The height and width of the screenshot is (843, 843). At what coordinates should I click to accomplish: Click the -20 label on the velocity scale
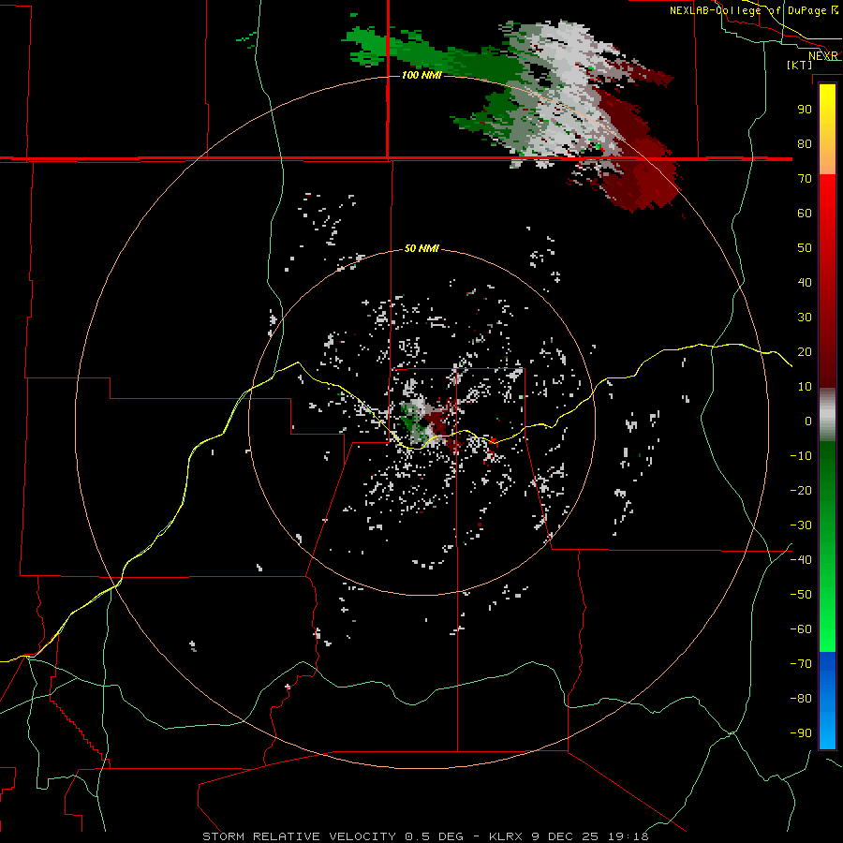pyautogui.click(x=801, y=490)
